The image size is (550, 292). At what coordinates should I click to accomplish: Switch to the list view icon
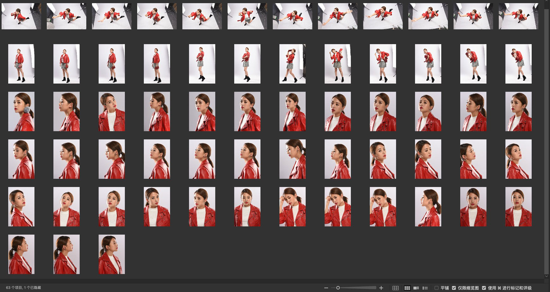pos(425,288)
